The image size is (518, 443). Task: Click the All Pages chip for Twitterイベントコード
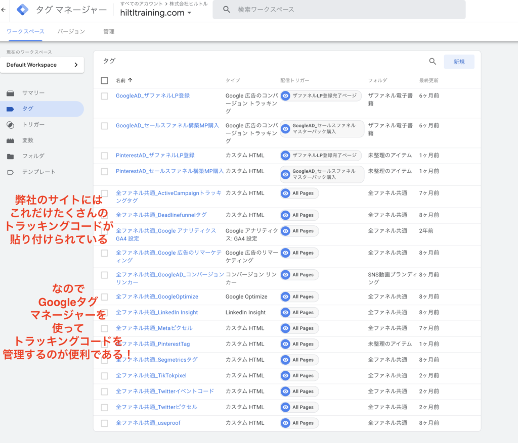(299, 391)
